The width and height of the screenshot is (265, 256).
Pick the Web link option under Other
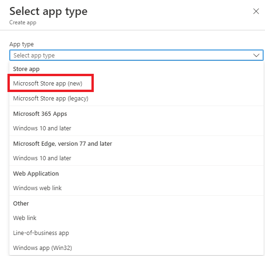click(136, 218)
